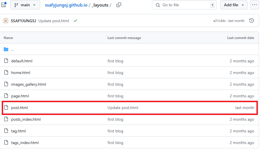The height and width of the screenshot is (150, 261).
Task: Click the file icon beside default.html
Action: click(6, 61)
